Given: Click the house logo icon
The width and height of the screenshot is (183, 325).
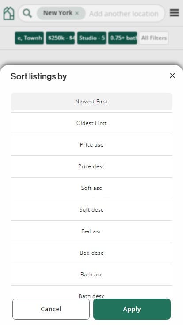Looking at the screenshot, I should [x=9, y=13].
